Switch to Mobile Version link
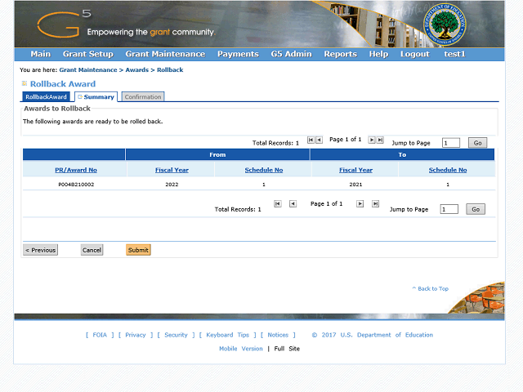Image resolution: width=523 pixels, height=392 pixels. click(x=241, y=349)
